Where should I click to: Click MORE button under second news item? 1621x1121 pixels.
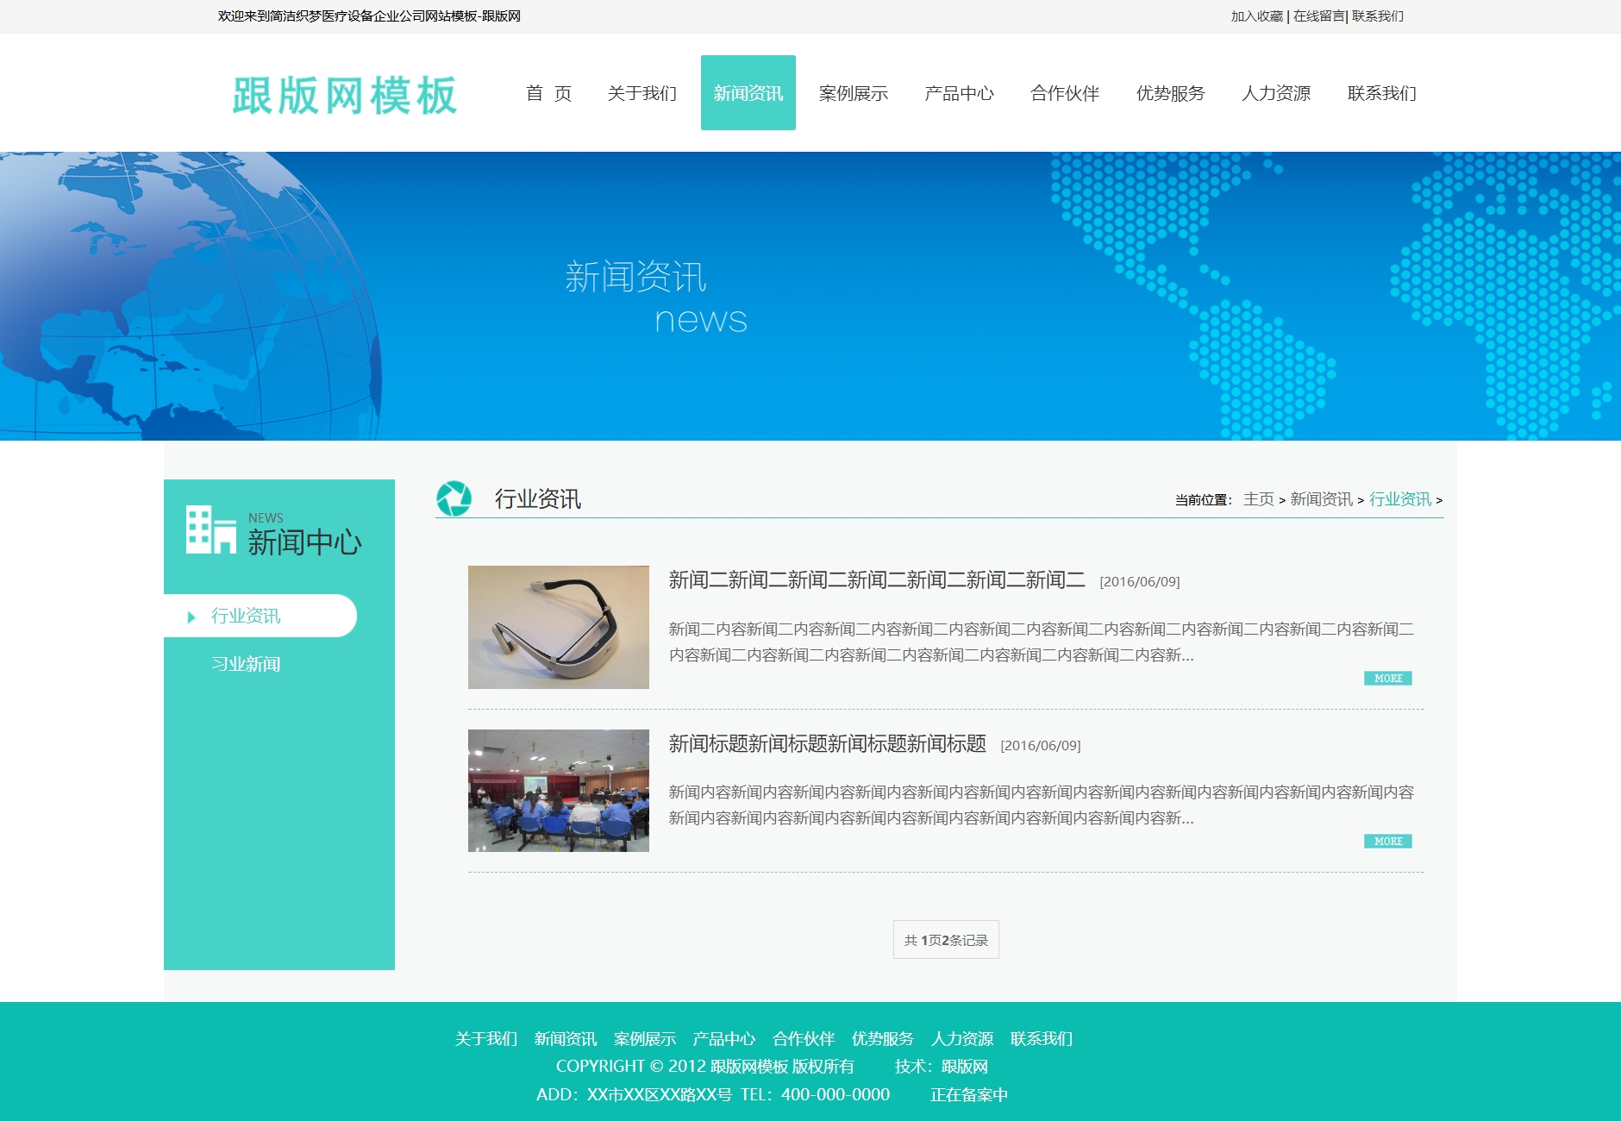pyautogui.click(x=1387, y=842)
